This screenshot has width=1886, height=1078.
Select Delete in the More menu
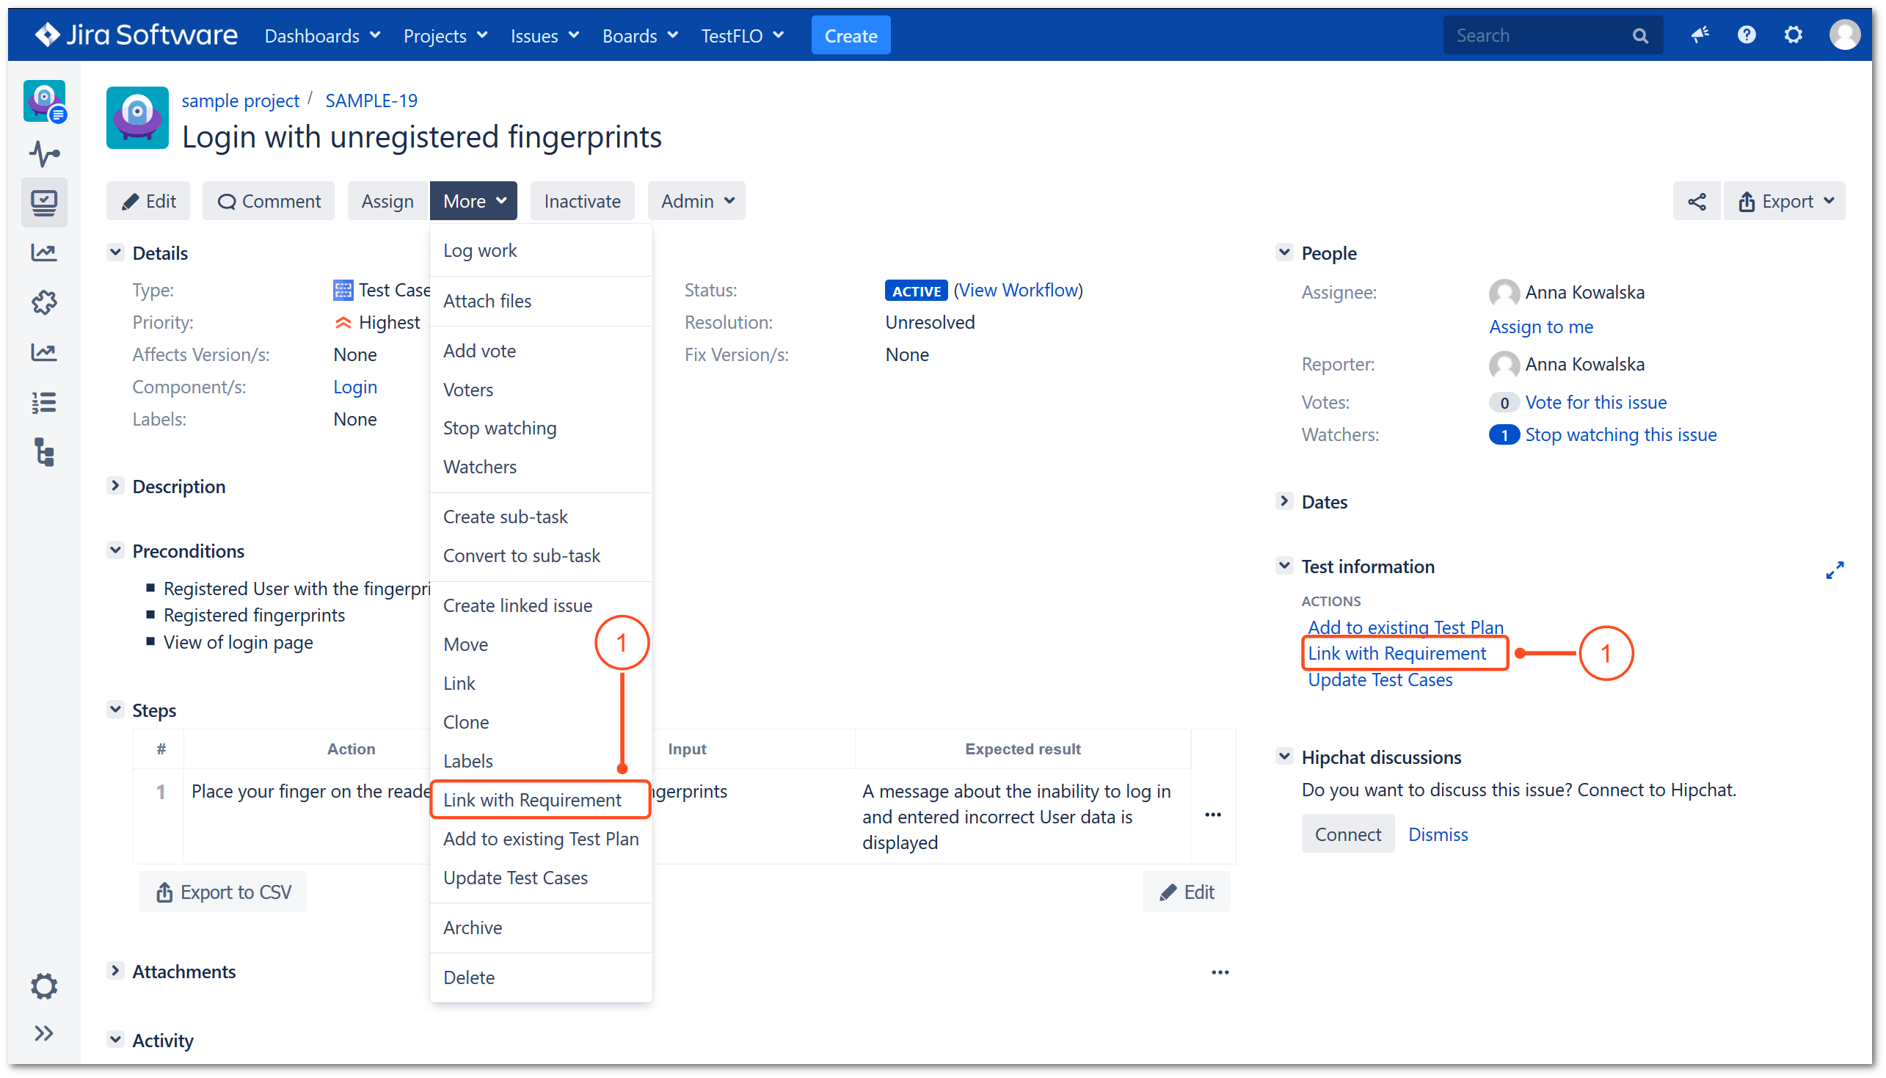click(541, 977)
